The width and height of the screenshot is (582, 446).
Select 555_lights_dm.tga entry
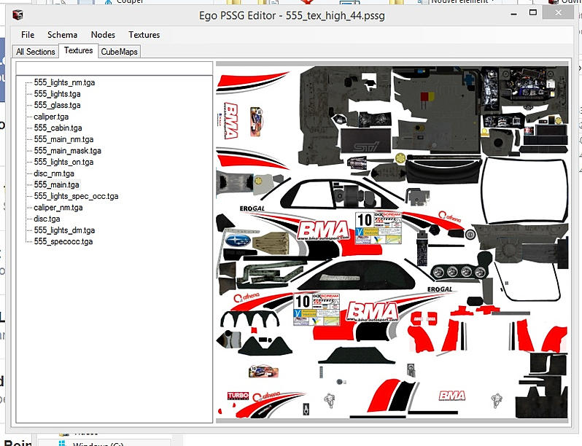point(64,230)
